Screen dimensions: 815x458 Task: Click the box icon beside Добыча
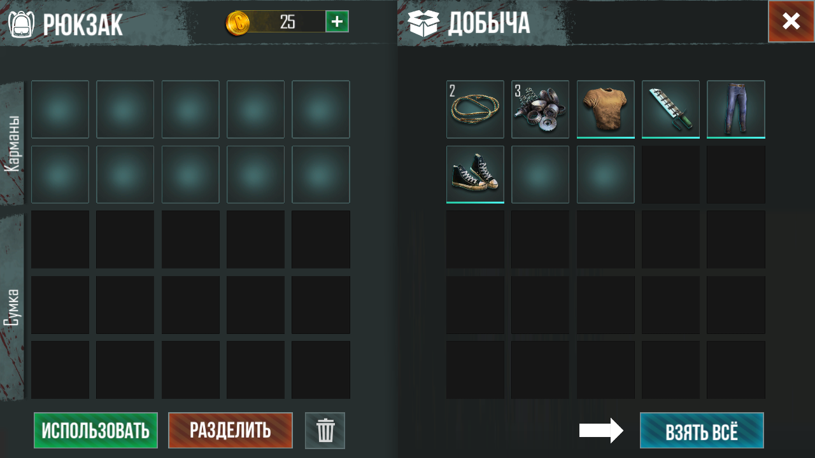click(424, 23)
